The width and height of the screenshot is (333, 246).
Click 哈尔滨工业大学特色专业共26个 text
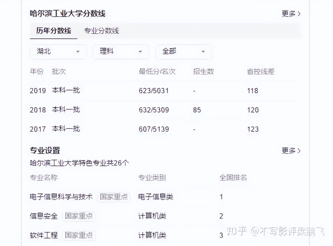(79, 163)
